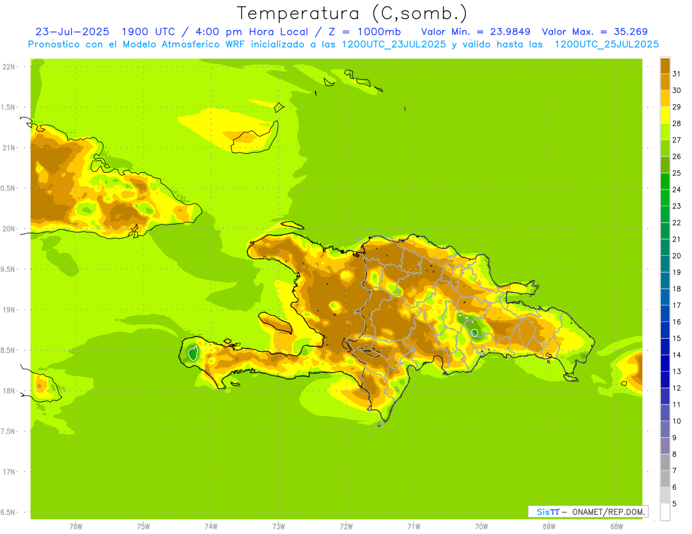Click the color scale label "31"
This screenshot has height=534, width=692.
click(x=676, y=73)
